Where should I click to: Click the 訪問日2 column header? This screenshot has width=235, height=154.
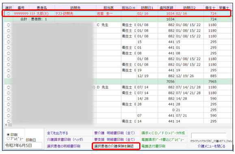189,8
